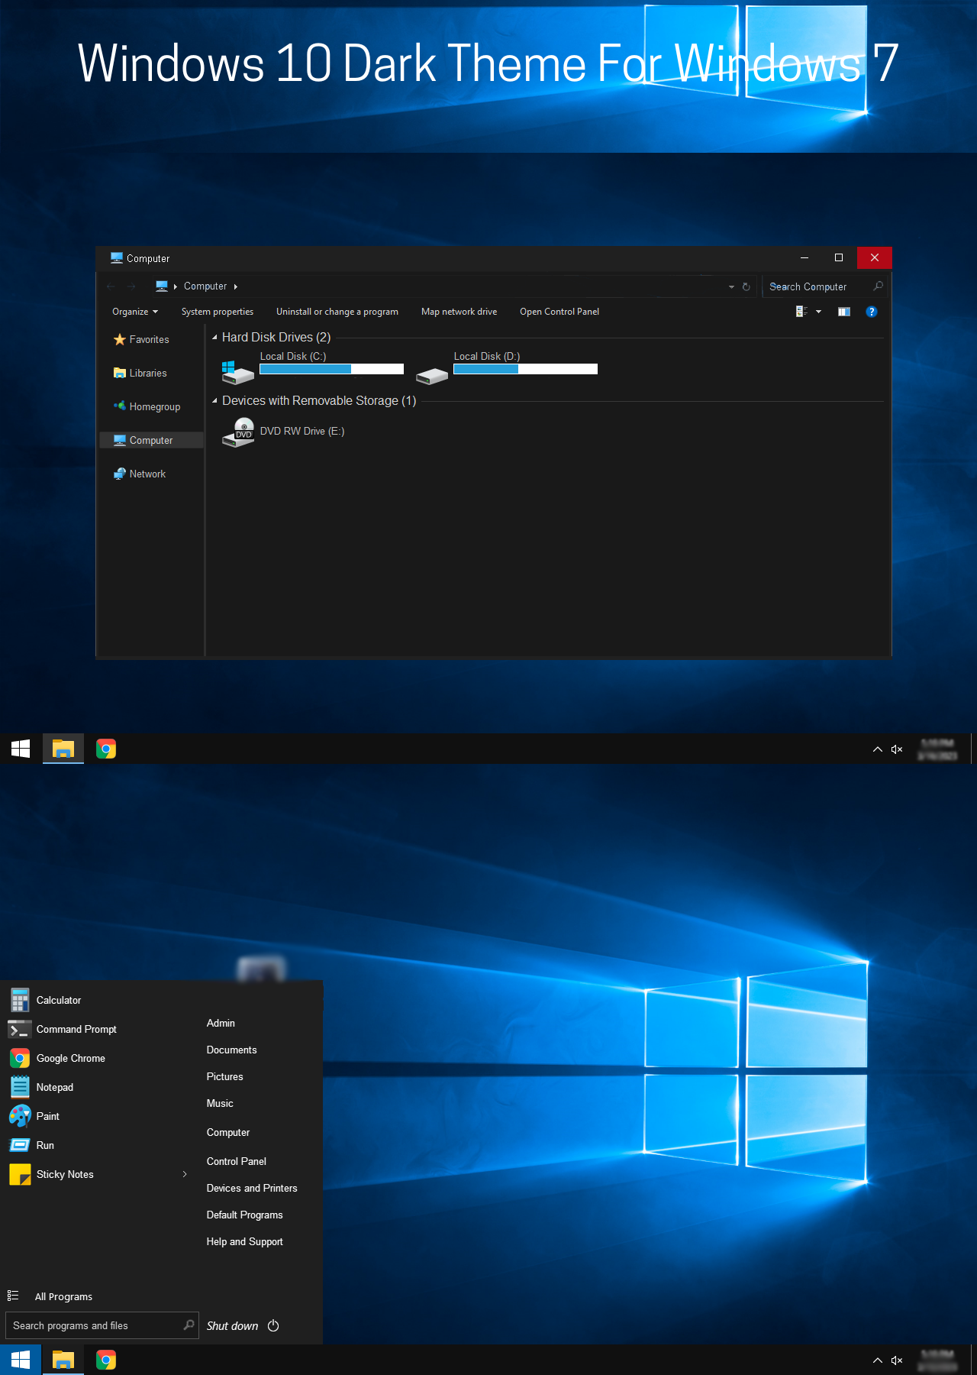
Task: Click the Search programs and files box
Action: [102, 1325]
